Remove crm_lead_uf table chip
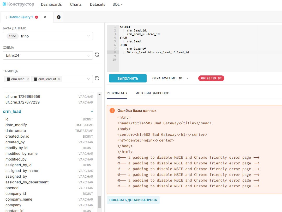This screenshot has width=282, height=212. (59, 79)
